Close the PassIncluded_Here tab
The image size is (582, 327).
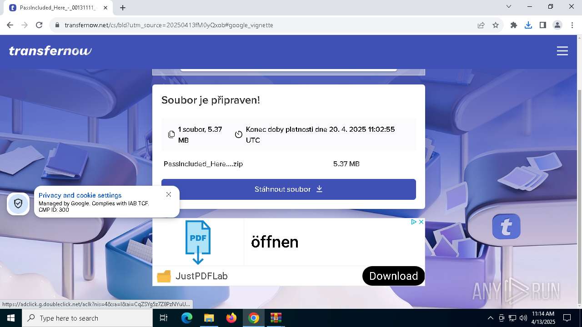click(105, 8)
